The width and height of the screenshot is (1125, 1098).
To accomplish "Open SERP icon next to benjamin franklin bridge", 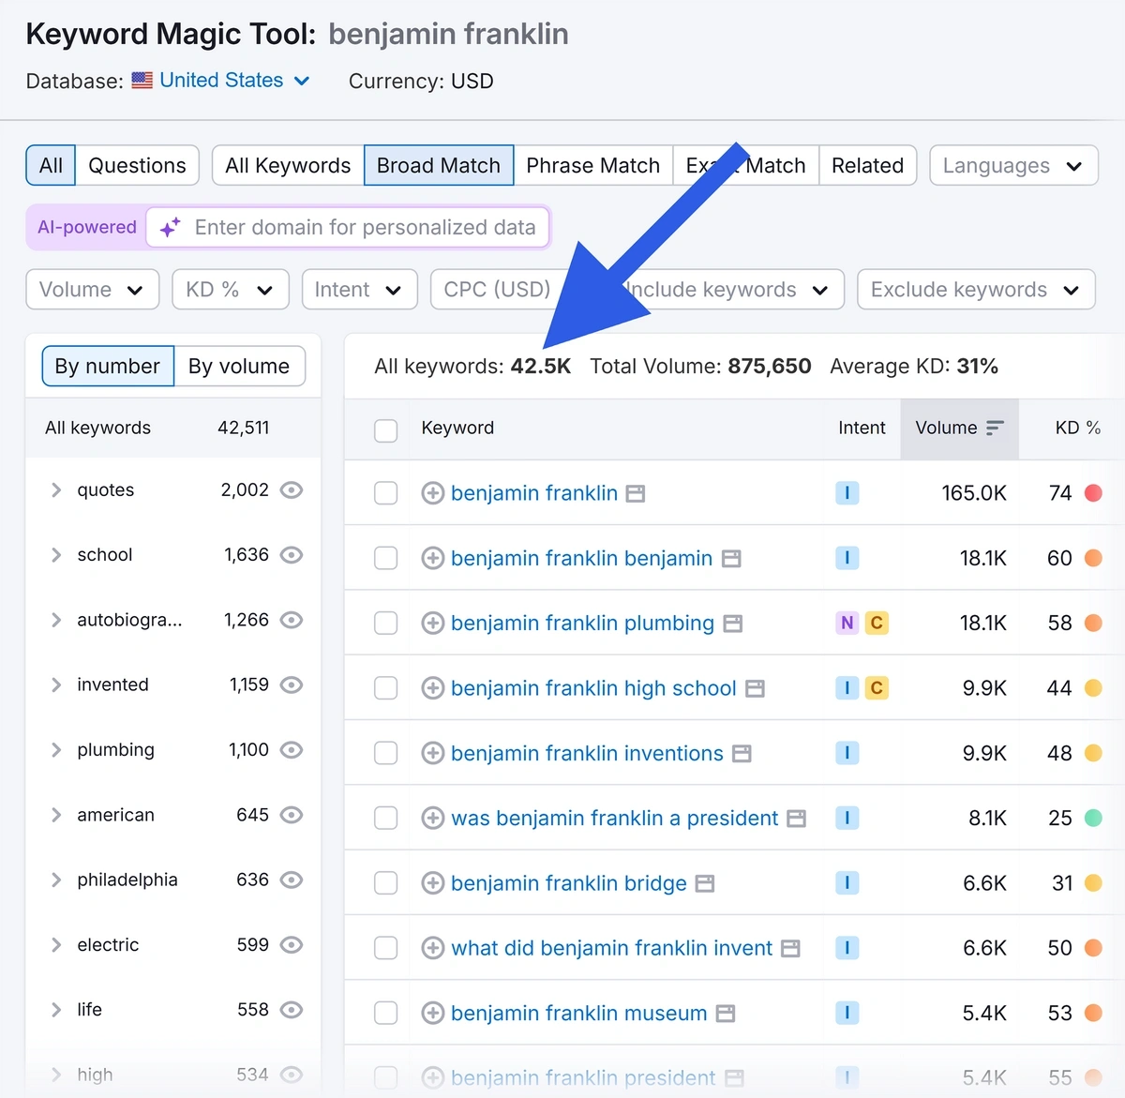I will coord(705,883).
